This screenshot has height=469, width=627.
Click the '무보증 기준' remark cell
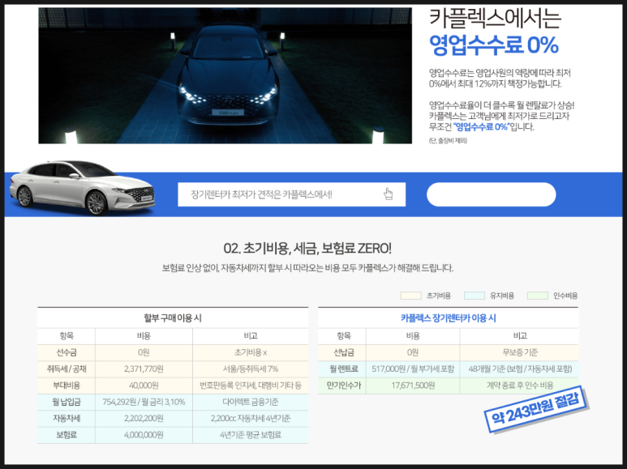click(520, 352)
